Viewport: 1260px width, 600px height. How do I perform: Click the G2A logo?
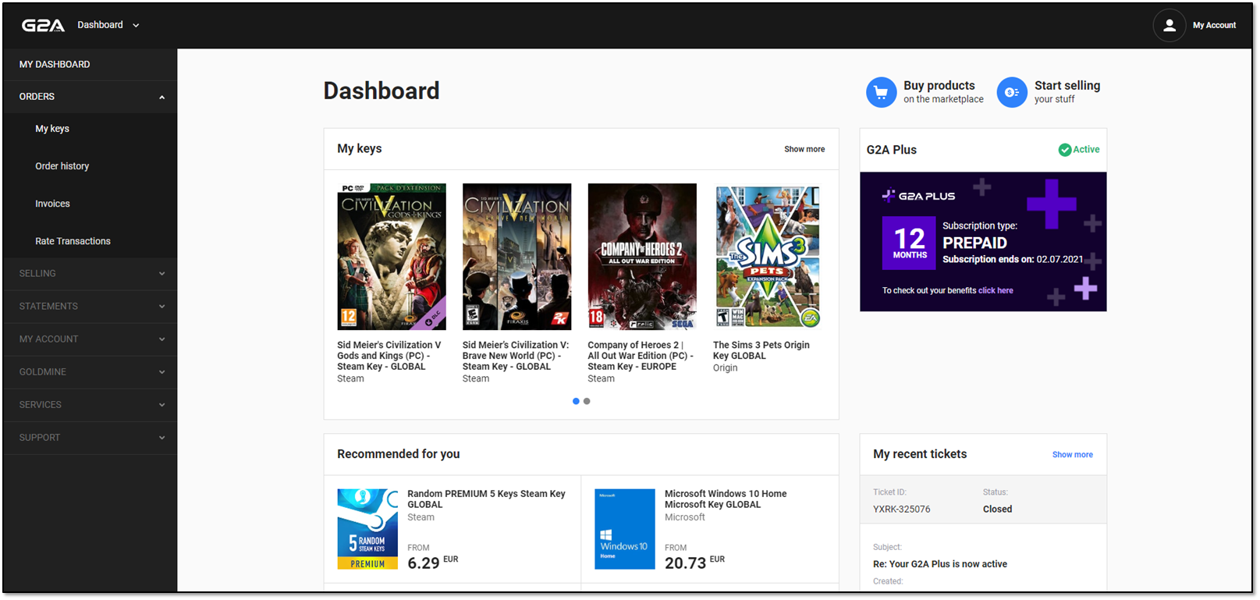point(43,25)
